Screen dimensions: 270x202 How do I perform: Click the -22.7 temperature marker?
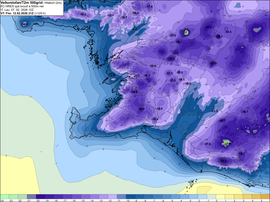pyautogui.click(x=186, y=32)
